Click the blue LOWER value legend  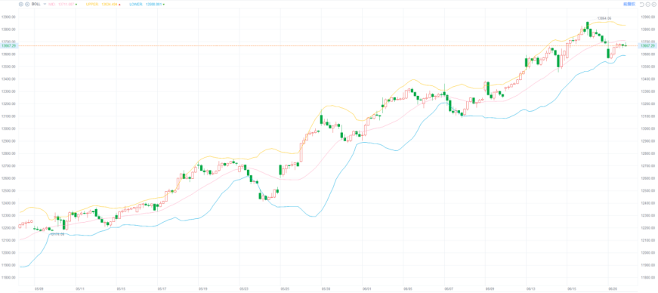(x=147, y=5)
